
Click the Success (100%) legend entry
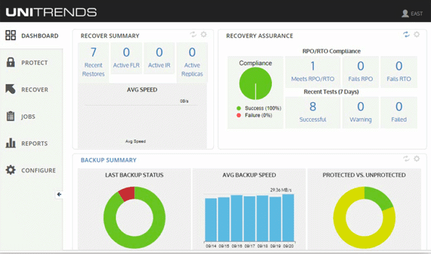(259, 108)
